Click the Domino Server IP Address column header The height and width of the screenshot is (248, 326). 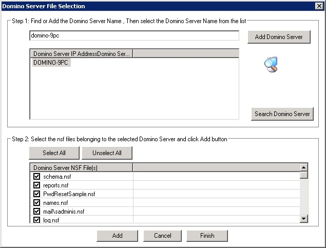(x=82, y=53)
